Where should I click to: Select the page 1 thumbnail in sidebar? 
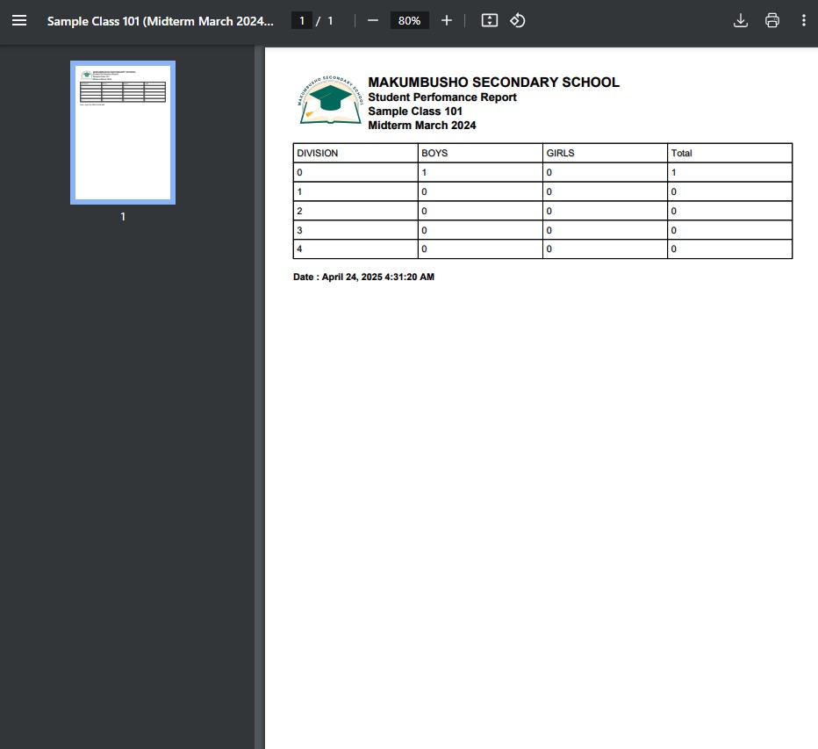[x=122, y=132]
